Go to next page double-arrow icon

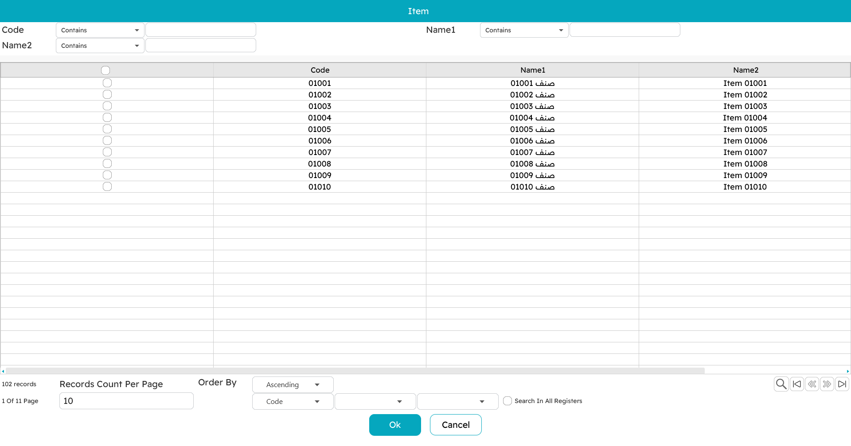tap(827, 384)
